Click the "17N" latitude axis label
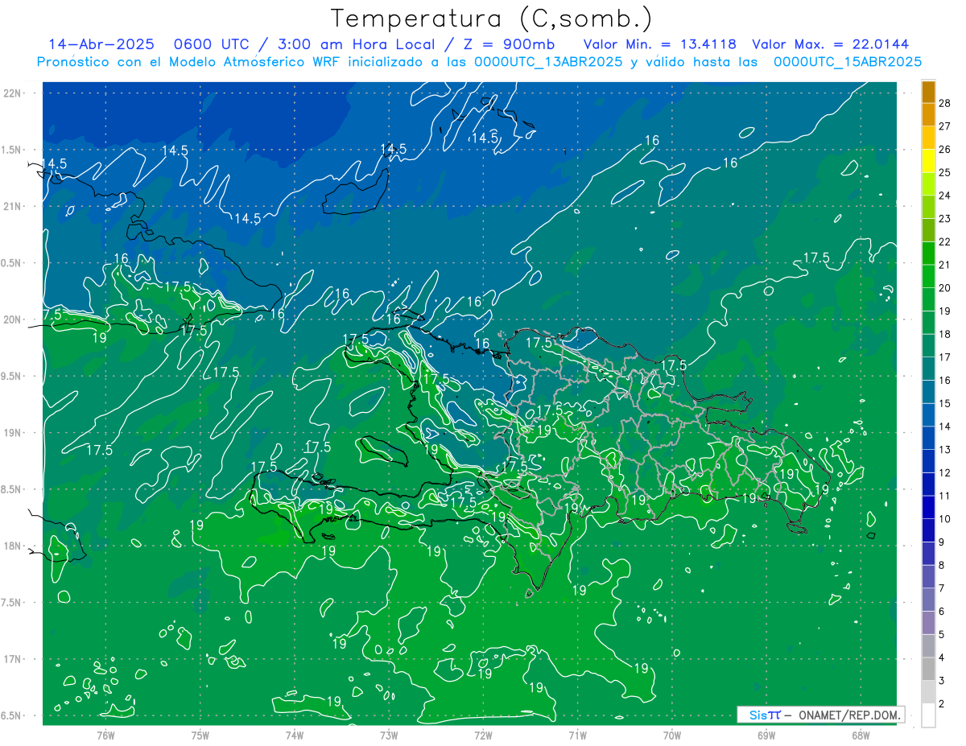The image size is (966, 746). pyautogui.click(x=13, y=659)
